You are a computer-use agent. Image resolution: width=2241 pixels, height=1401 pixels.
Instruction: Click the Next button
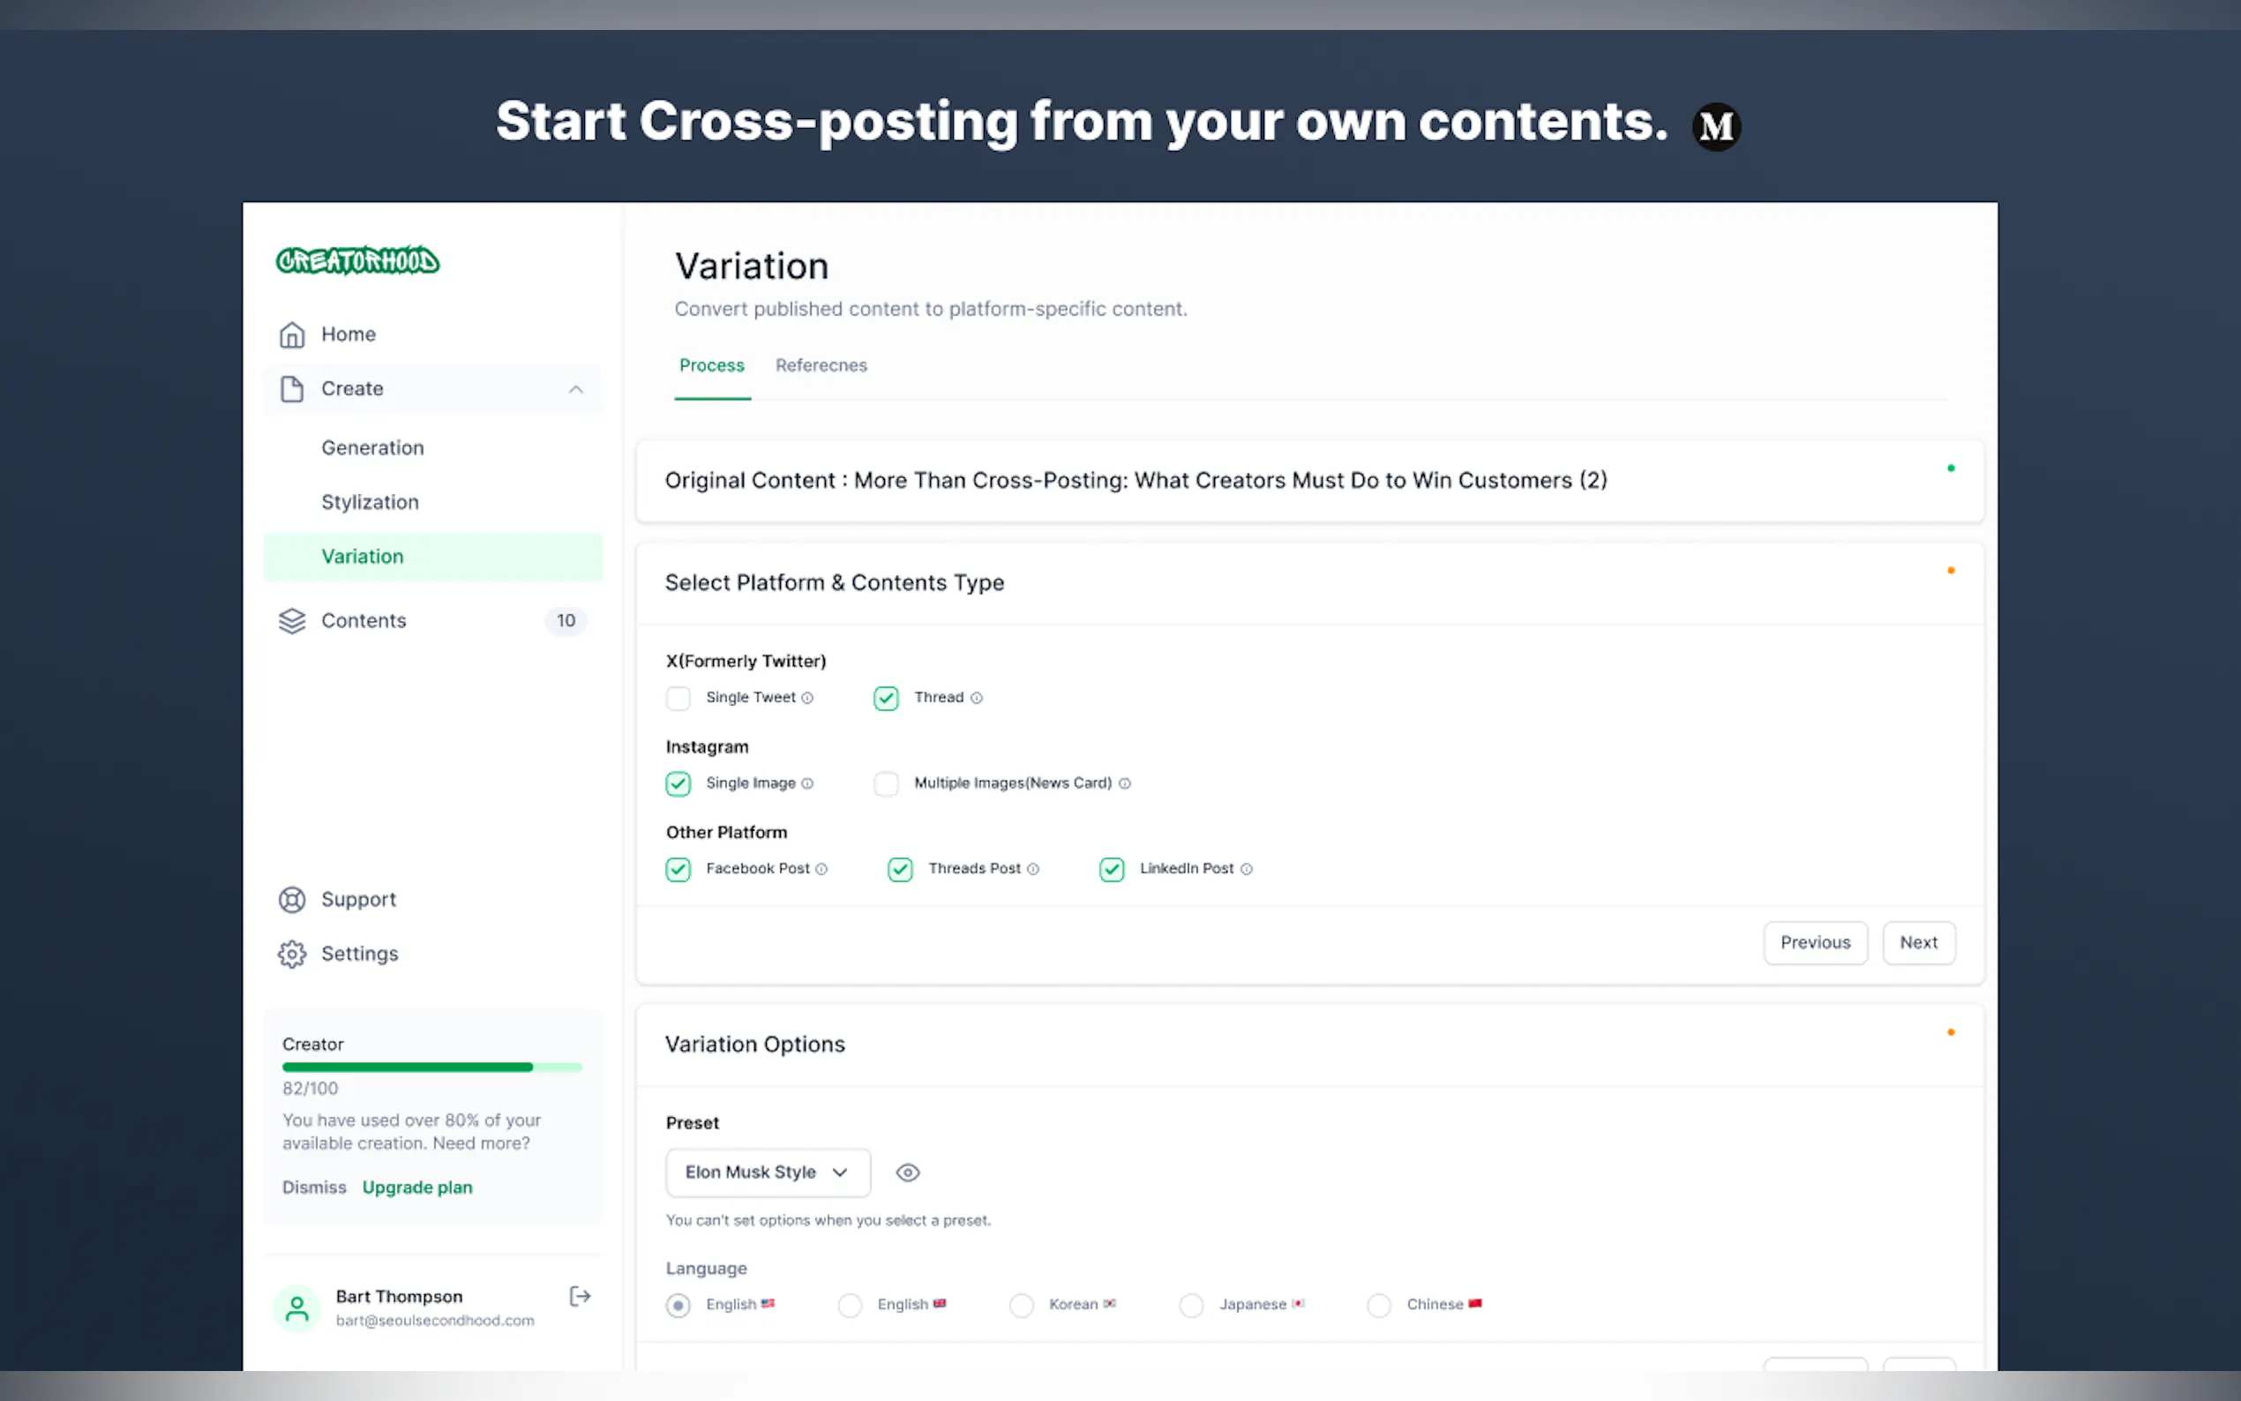tap(1918, 943)
